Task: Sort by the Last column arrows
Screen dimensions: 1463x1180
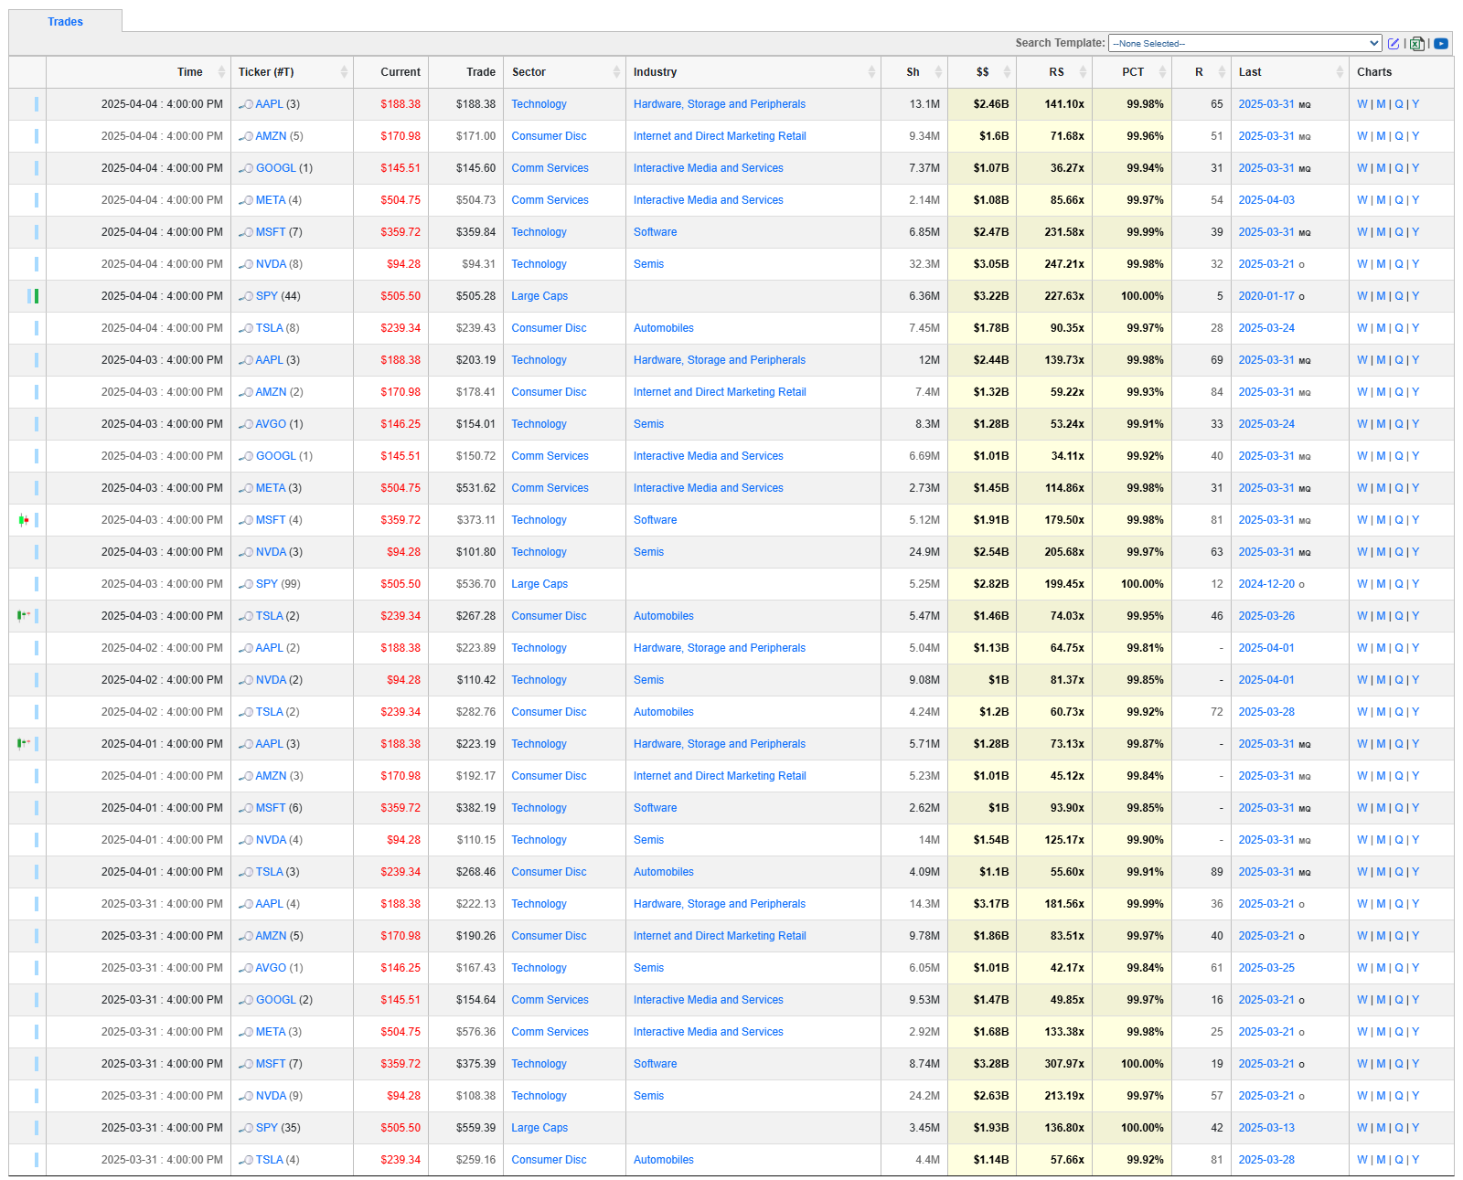Action: 1340,72
